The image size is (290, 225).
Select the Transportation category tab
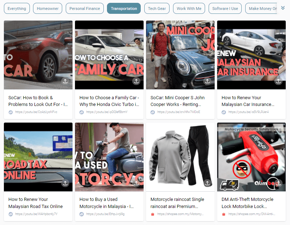point(124,9)
